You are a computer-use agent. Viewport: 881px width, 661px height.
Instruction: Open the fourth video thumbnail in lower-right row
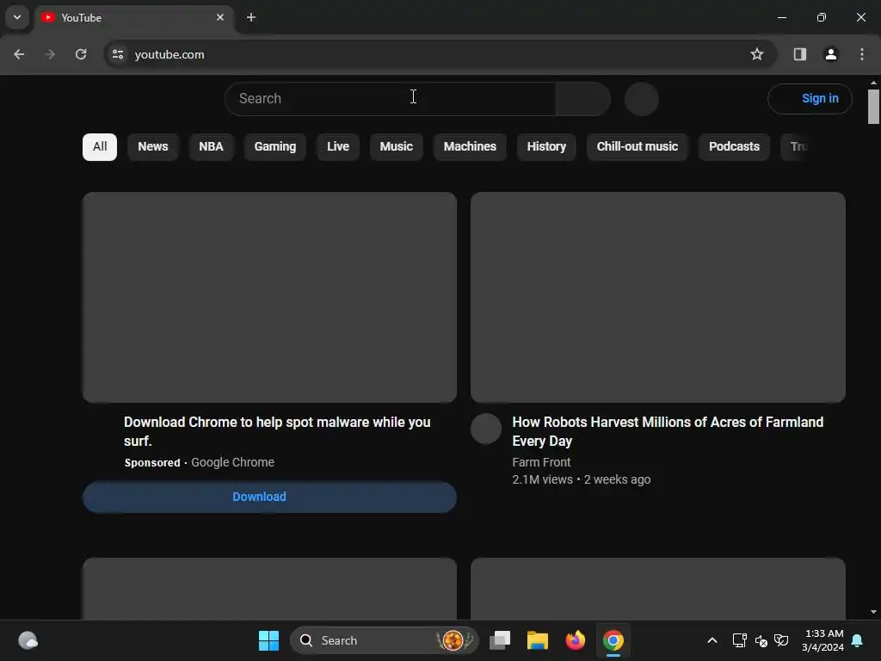(658, 589)
